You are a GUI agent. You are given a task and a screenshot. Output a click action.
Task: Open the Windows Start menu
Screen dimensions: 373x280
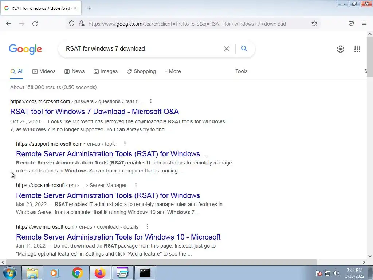[10, 273]
